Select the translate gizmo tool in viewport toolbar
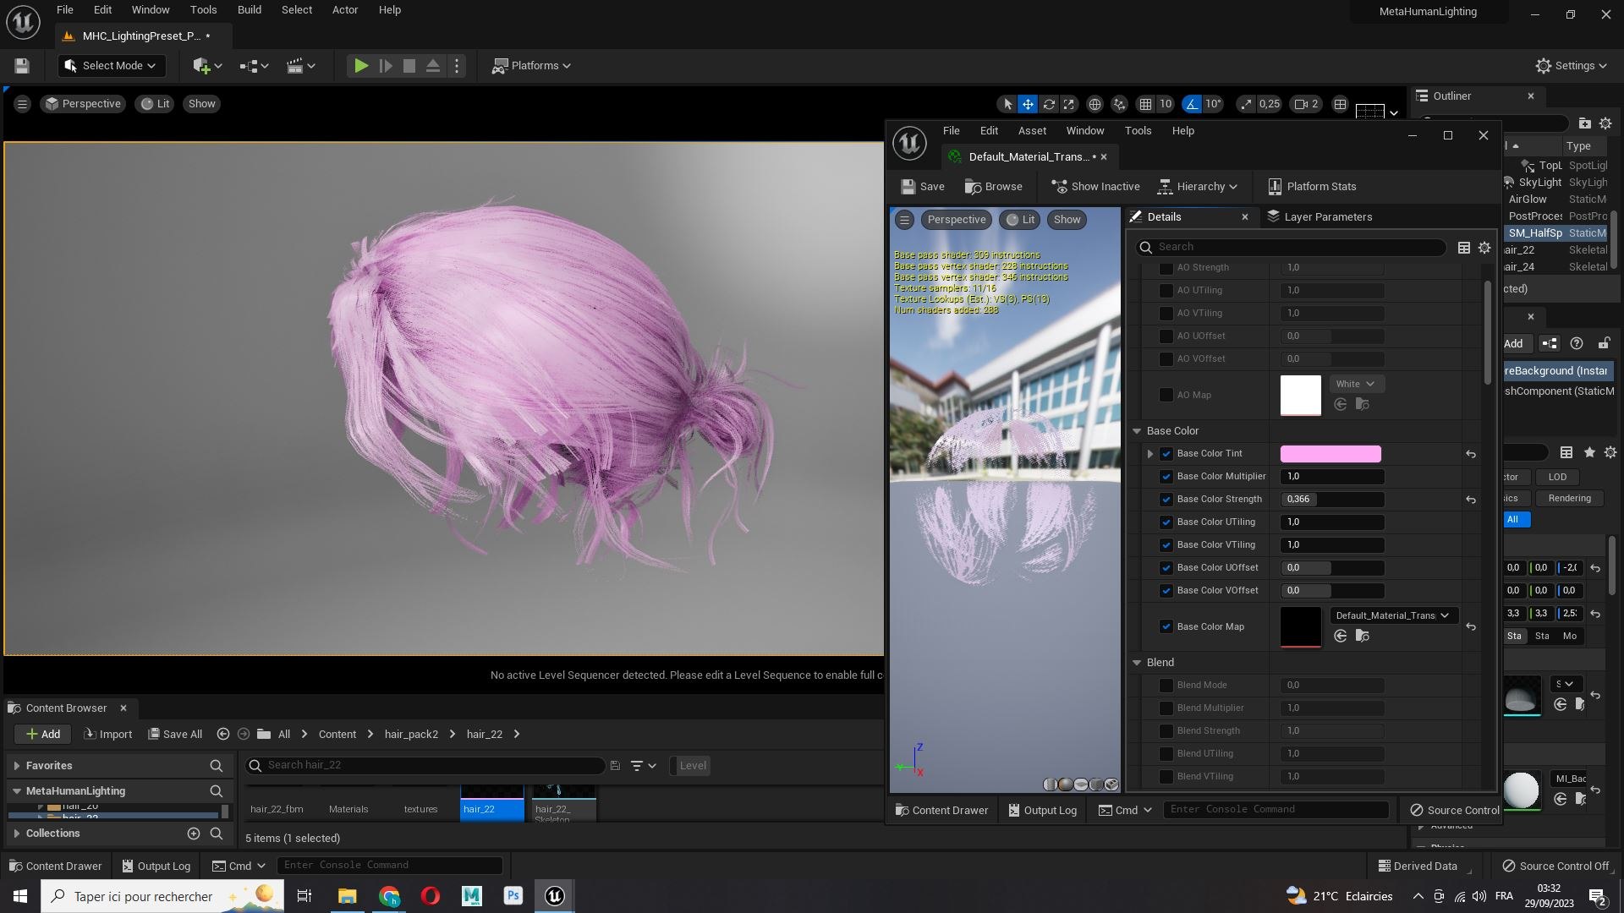Viewport: 1624px width, 913px height. [1028, 104]
